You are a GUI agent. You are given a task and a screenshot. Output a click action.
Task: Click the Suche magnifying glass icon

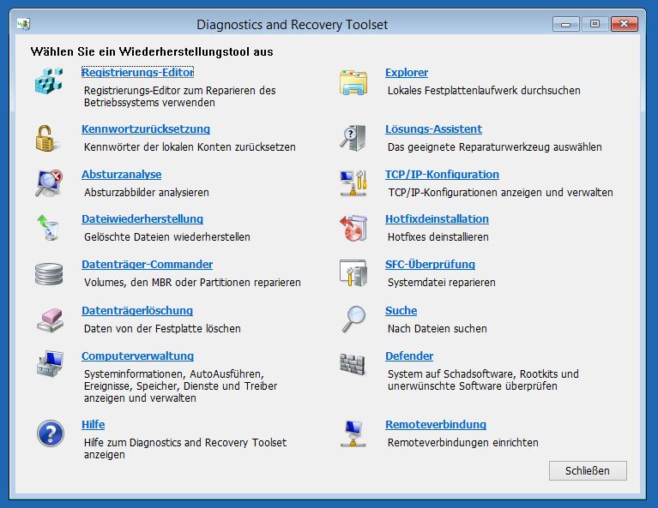(353, 320)
